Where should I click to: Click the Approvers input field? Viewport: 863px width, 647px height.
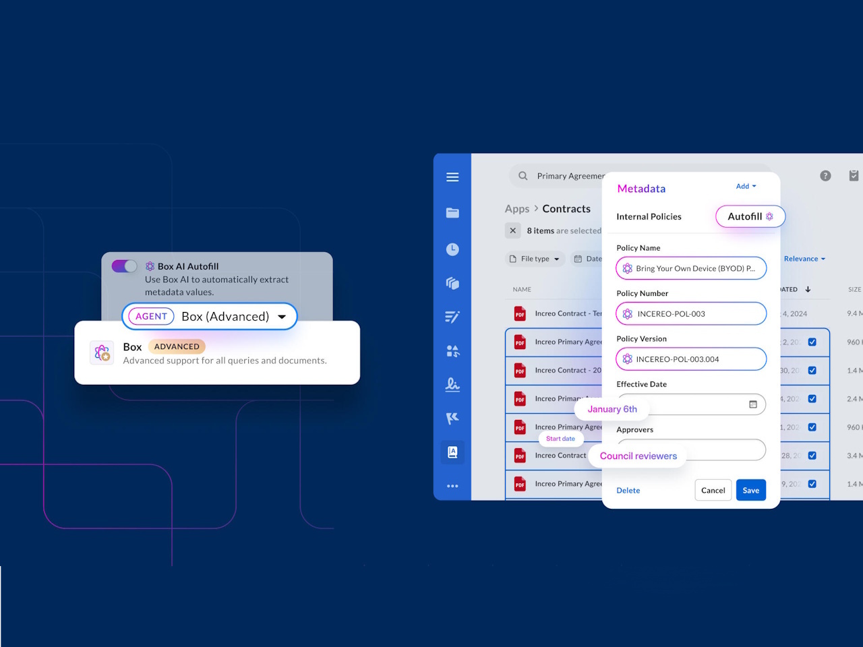click(x=691, y=450)
